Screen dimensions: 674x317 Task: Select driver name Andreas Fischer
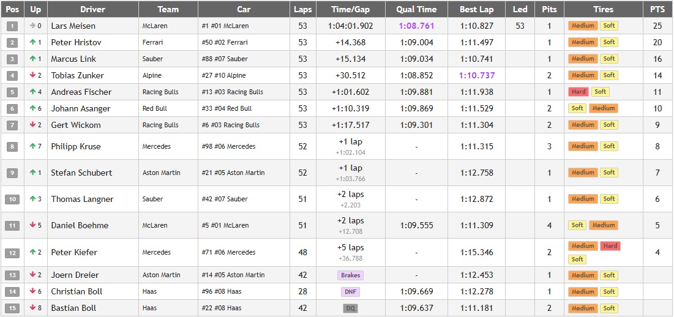[x=81, y=92]
